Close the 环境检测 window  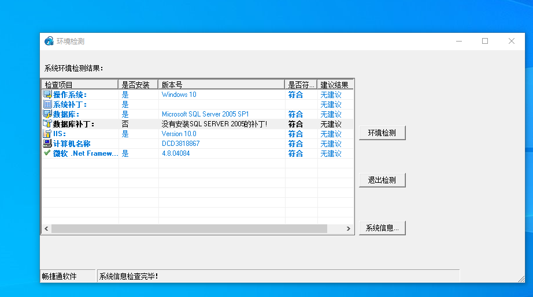coord(512,41)
